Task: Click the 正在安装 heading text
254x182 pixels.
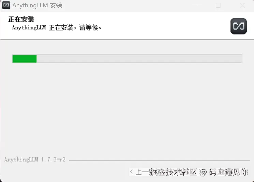Action: (21, 19)
